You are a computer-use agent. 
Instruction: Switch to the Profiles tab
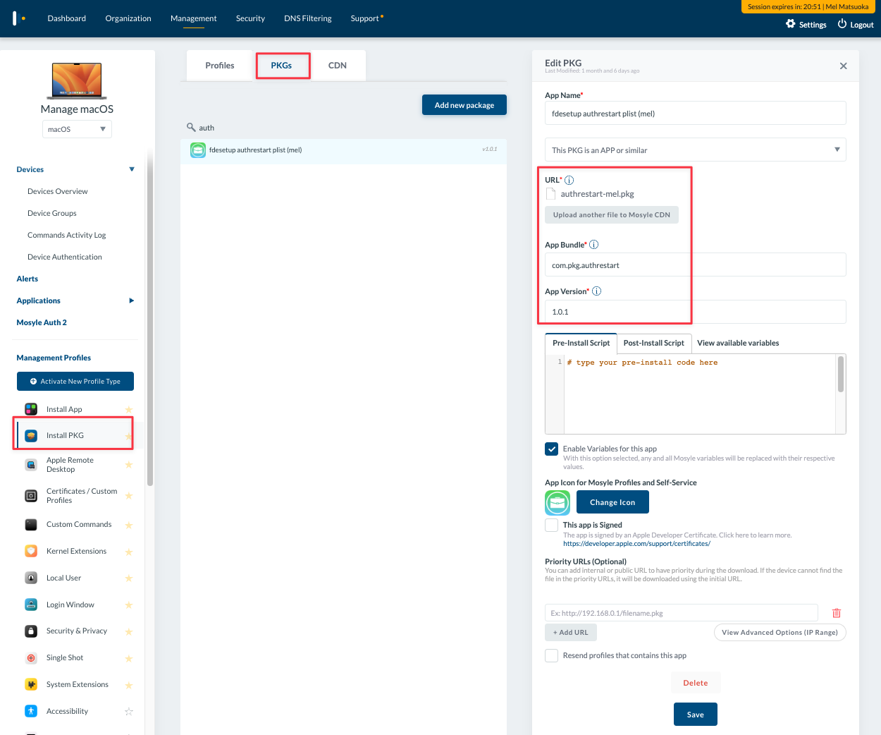[220, 66]
